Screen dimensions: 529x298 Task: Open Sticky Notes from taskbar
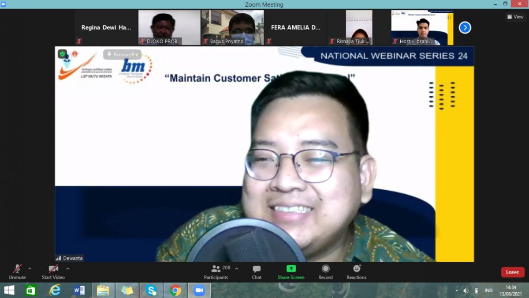[127, 290]
